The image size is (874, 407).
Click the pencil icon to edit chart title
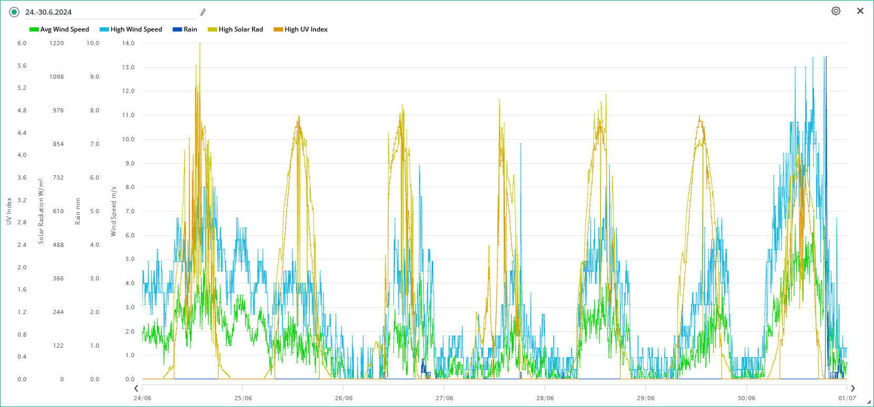[203, 12]
